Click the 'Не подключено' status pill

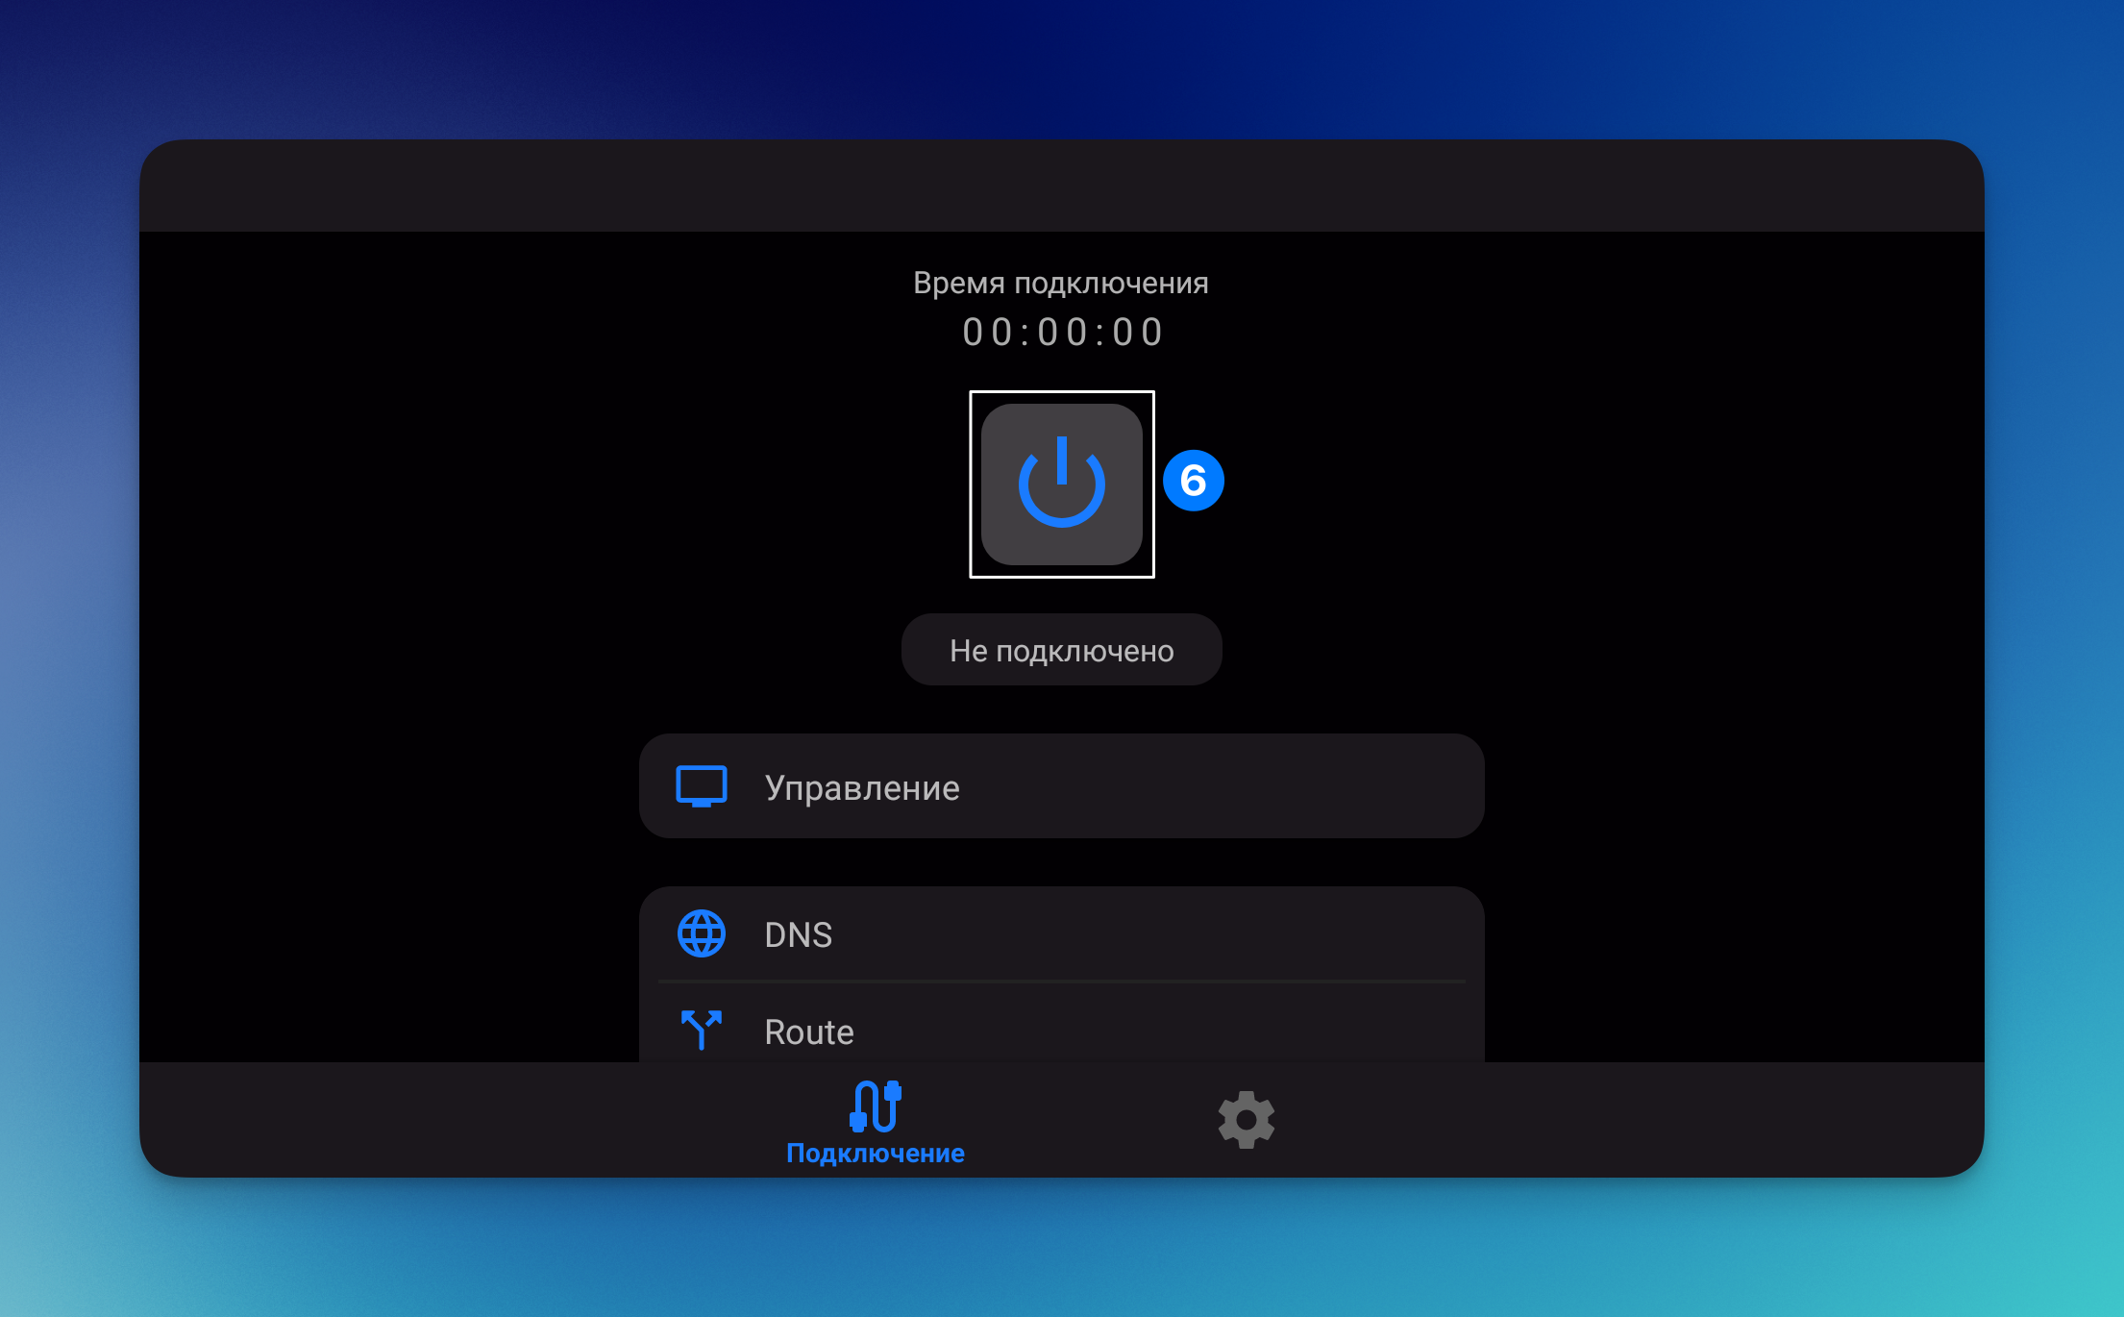coord(1061,651)
